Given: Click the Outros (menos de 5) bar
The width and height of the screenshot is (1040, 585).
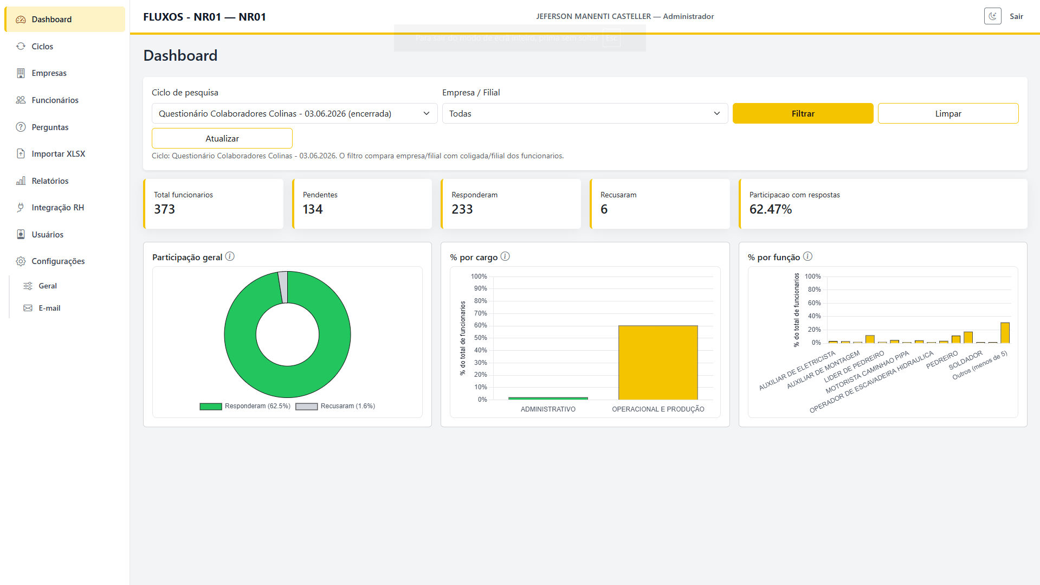Looking at the screenshot, I should (1005, 333).
